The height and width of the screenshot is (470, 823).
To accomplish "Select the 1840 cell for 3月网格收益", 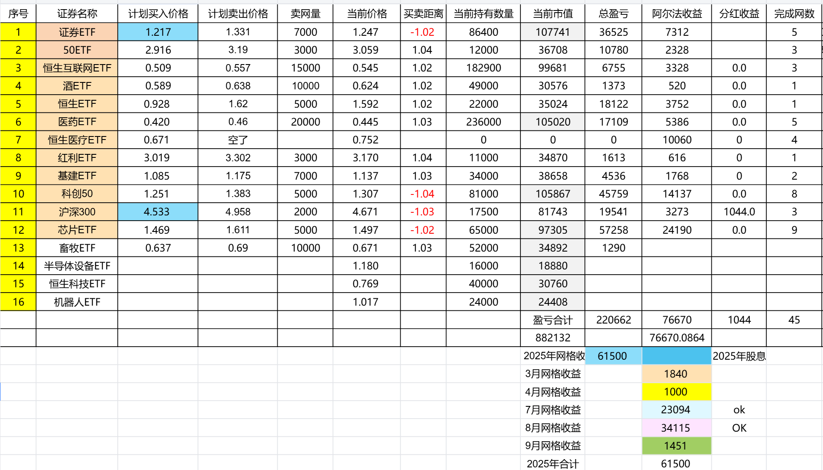I will (677, 374).
